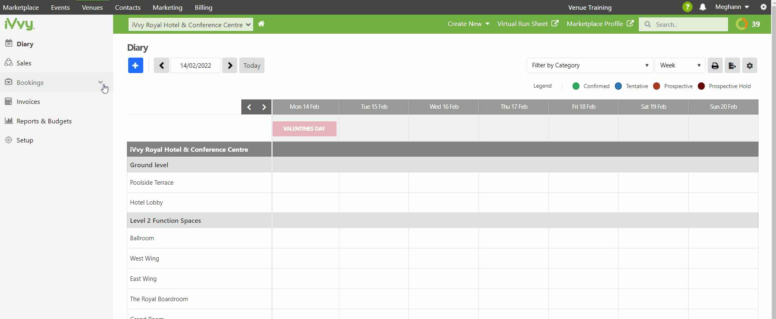Go to Setup in sidebar
The width and height of the screenshot is (776, 319).
[25, 140]
